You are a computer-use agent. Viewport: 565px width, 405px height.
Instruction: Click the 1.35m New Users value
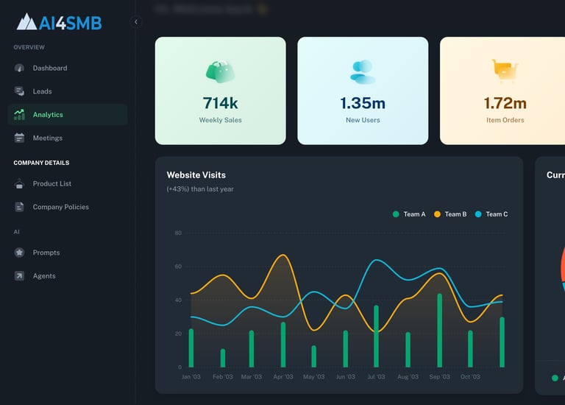[363, 103]
